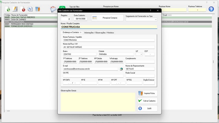Viewport: 219px width, 123px height.
Task: Click the Salvar Cadastro button
Action: pos(147,101)
